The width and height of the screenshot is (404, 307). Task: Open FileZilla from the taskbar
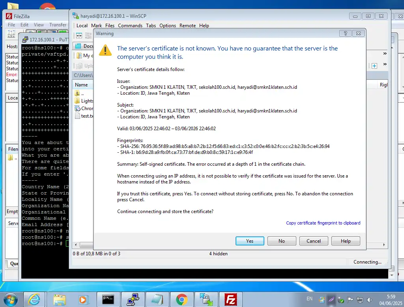pos(230,300)
